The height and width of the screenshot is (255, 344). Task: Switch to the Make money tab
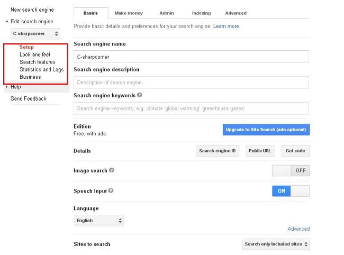[x=129, y=13]
